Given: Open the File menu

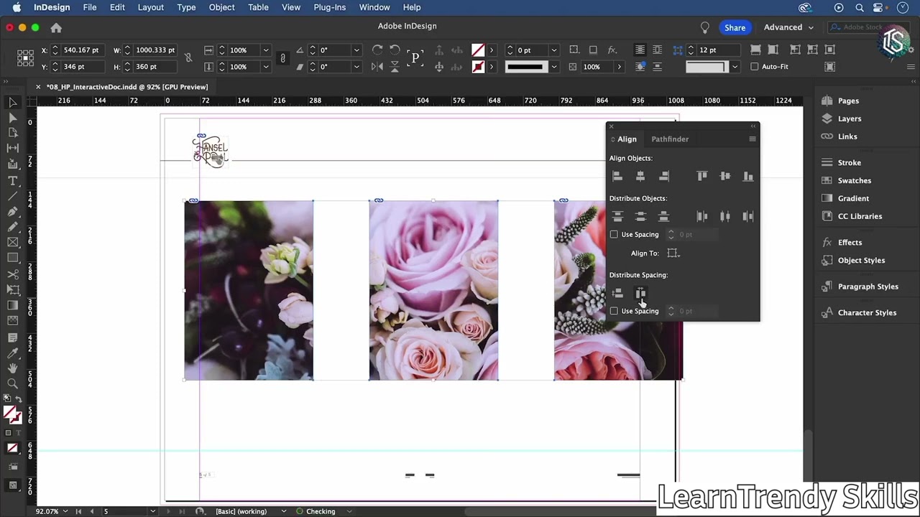Looking at the screenshot, I should 90,7.
